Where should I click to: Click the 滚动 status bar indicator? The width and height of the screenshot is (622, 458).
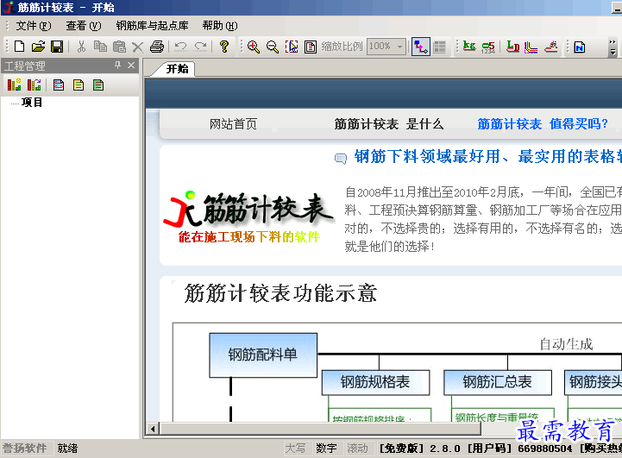click(x=357, y=449)
